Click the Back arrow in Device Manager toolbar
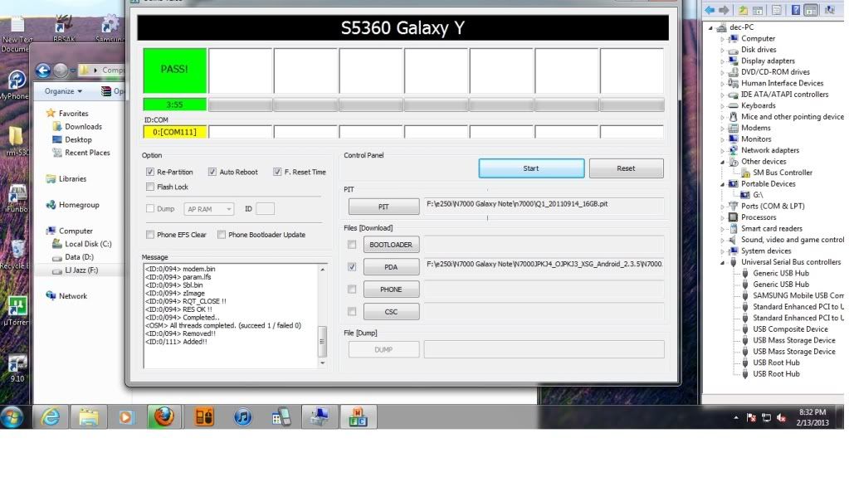849x477 pixels. tap(710, 10)
